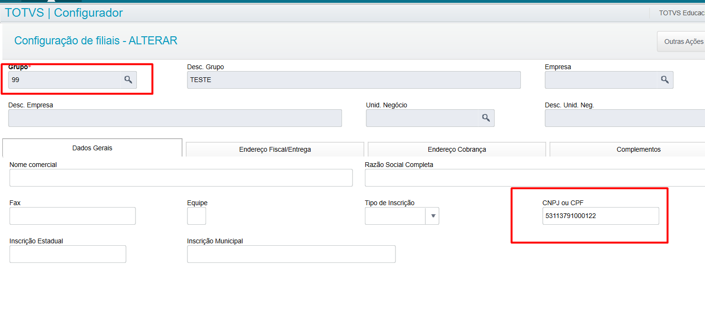Go to the Complementos tab

click(638, 149)
